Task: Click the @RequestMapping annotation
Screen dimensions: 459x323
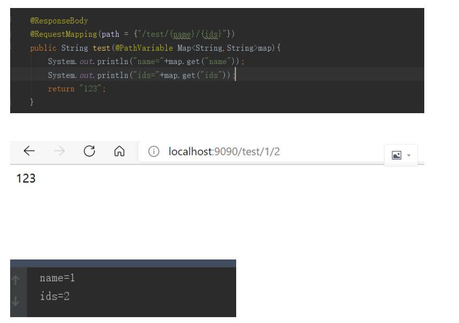Action: (64, 34)
